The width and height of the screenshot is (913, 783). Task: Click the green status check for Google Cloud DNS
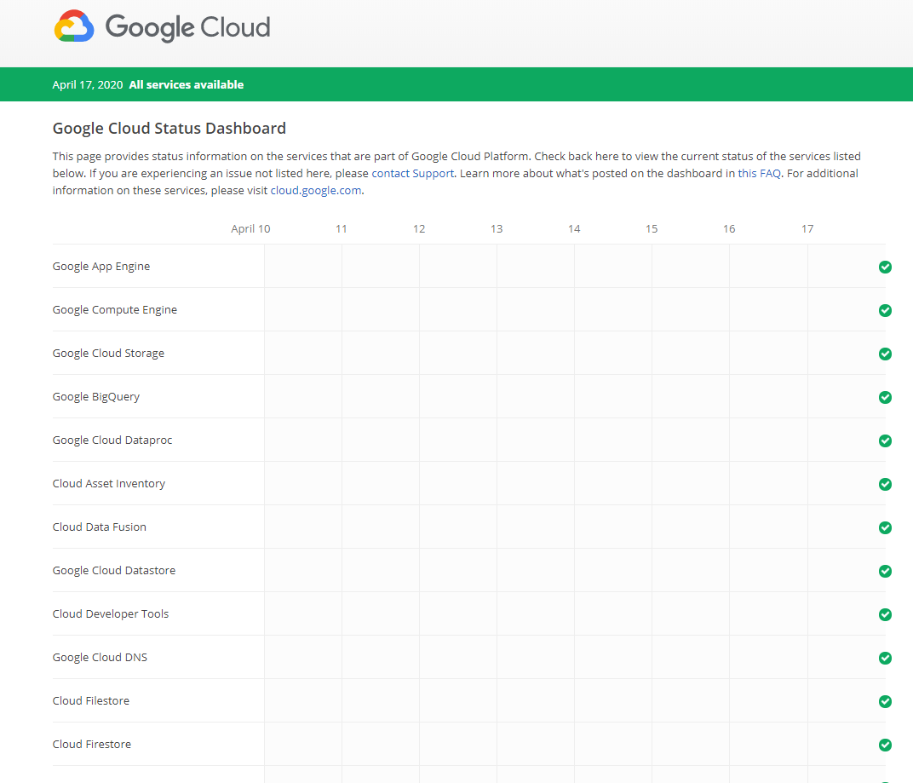coord(885,658)
